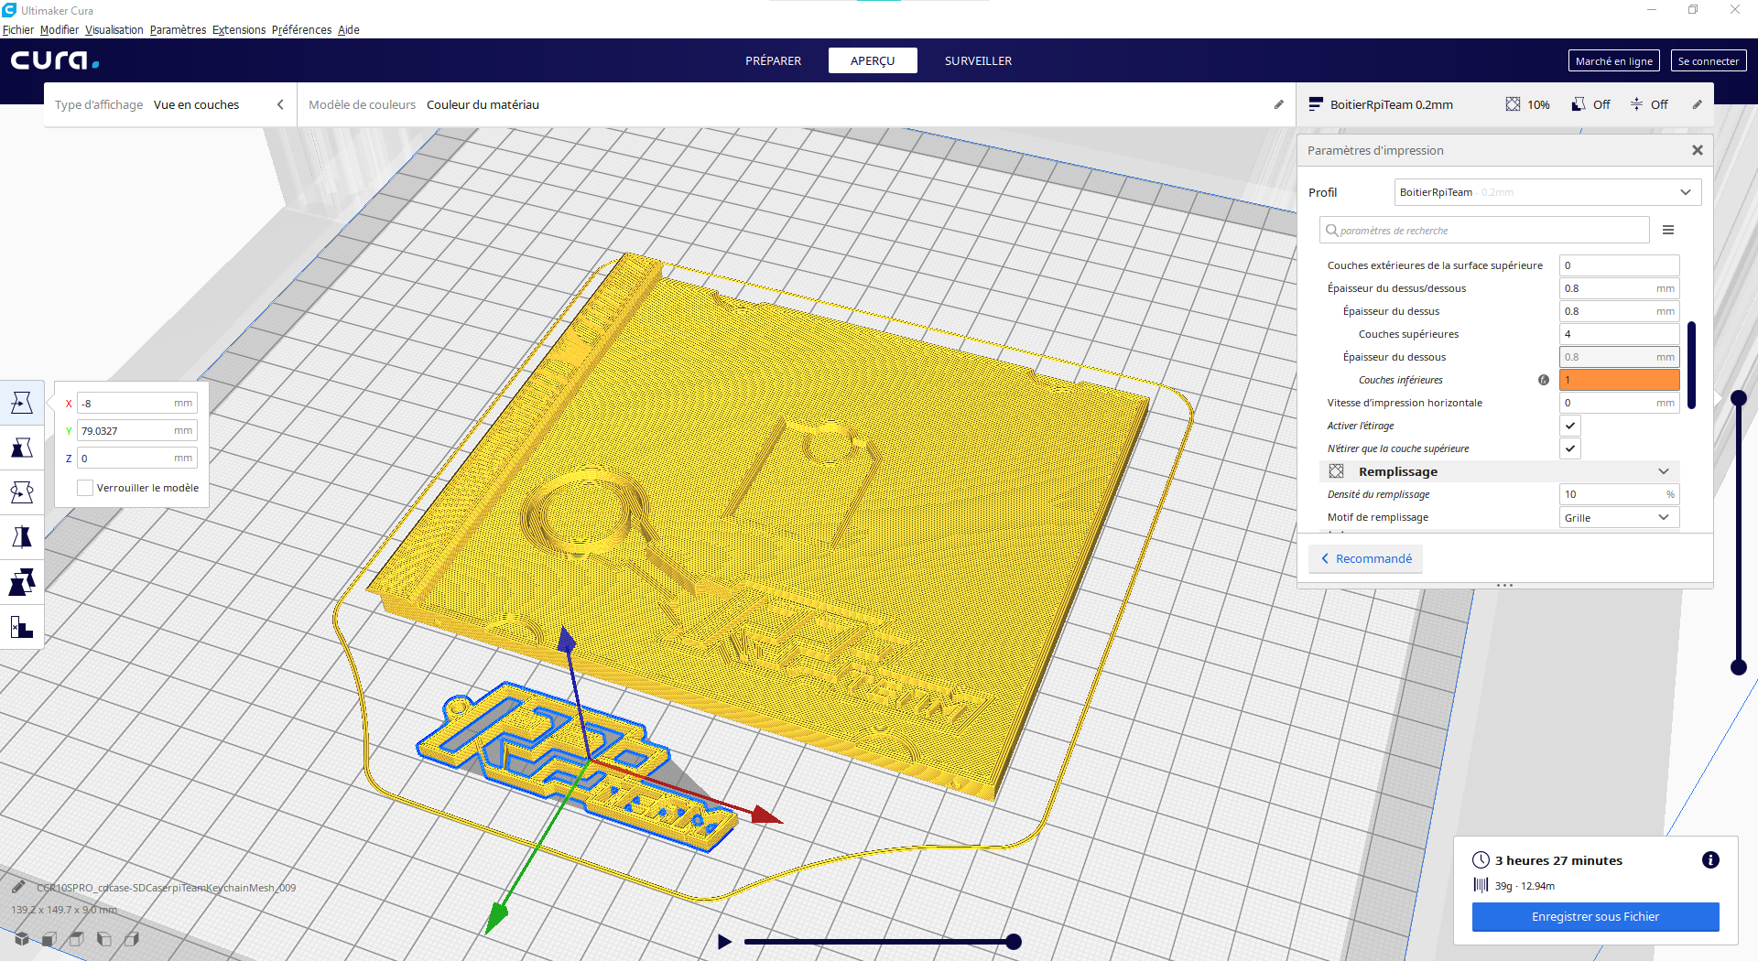Image resolution: width=1758 pixels, height=961 pixels.
Task: Click the pencil icon beside the job name
Action: coord(18,887)
